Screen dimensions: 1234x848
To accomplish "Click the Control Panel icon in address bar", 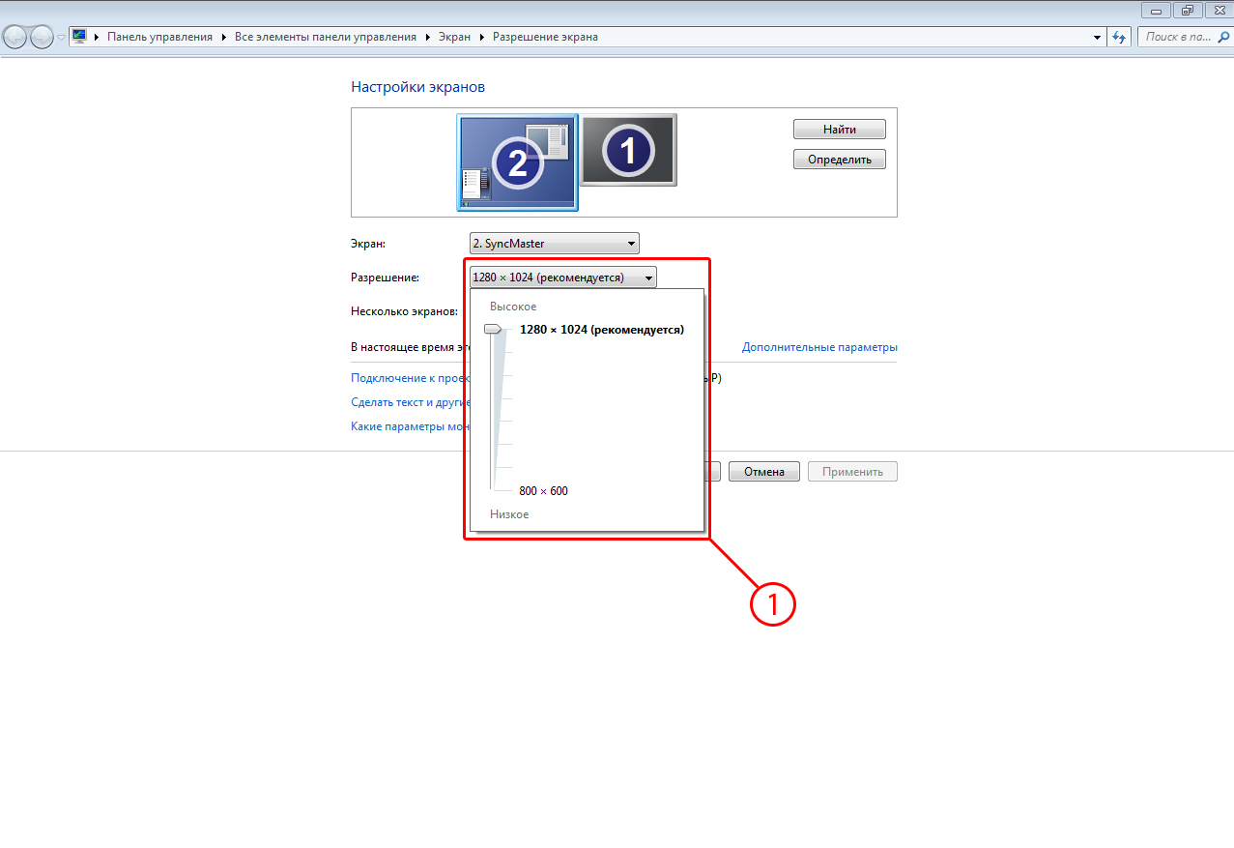I will (79, 37).
